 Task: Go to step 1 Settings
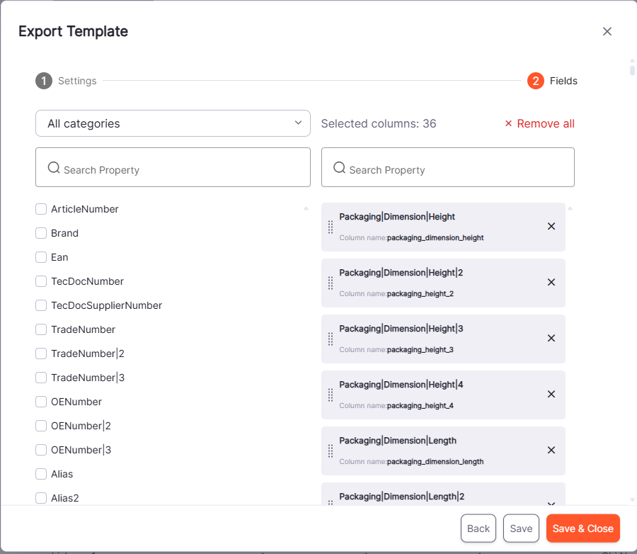[x=67, y=81]
